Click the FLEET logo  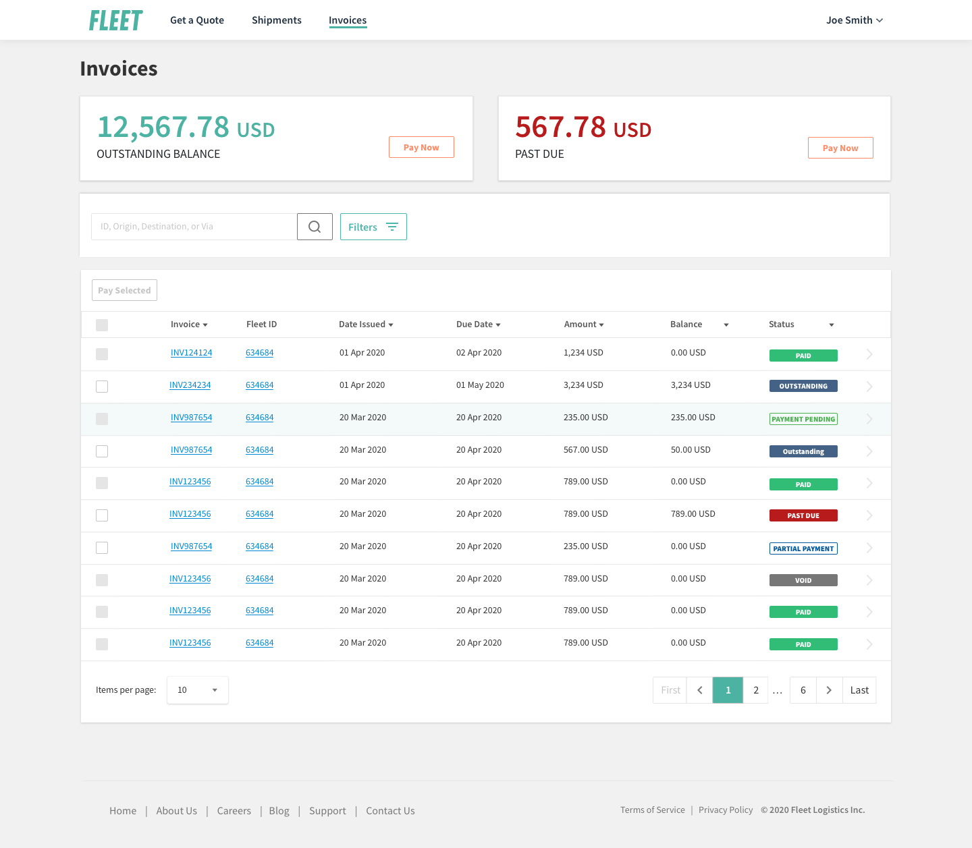(116, 20)
